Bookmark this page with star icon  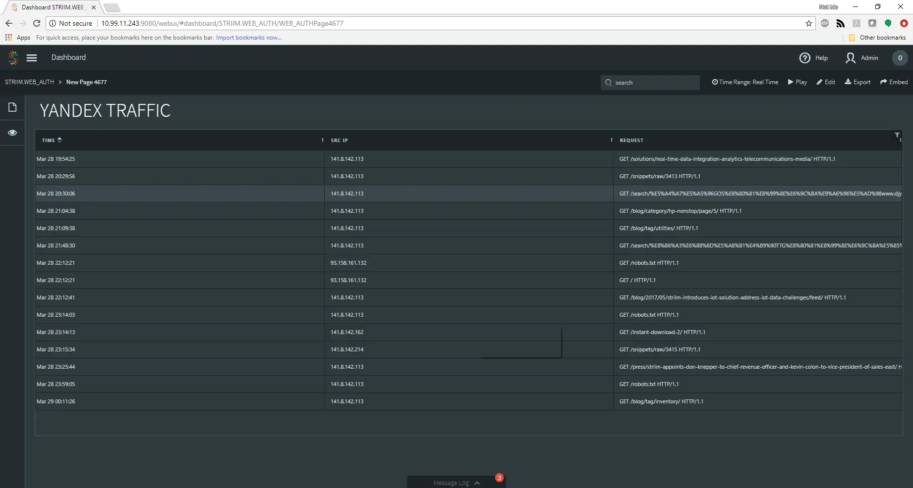tap(809, 23)
